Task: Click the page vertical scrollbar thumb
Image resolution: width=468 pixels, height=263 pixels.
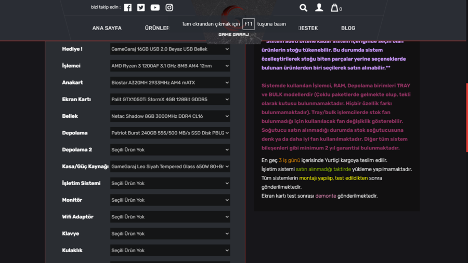Action: click(467, 118)
